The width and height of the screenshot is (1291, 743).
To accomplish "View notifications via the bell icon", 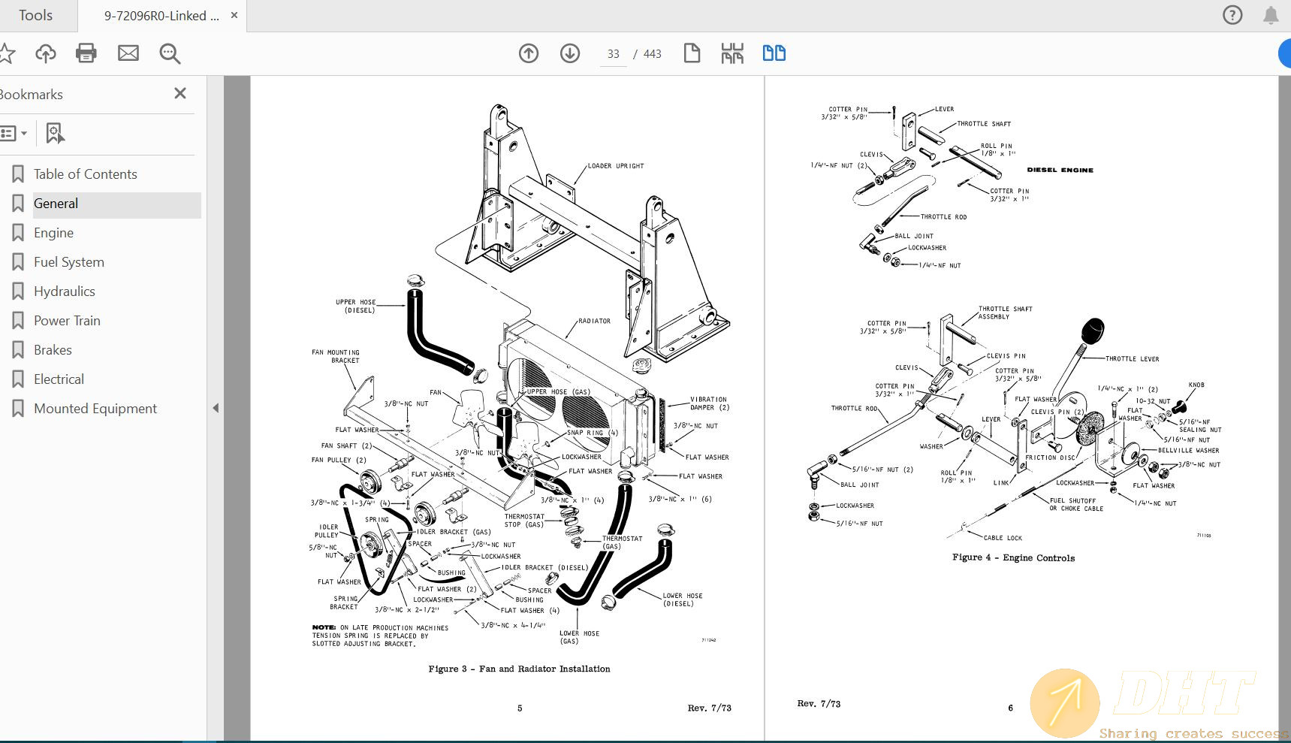I will pos(1271,14).
